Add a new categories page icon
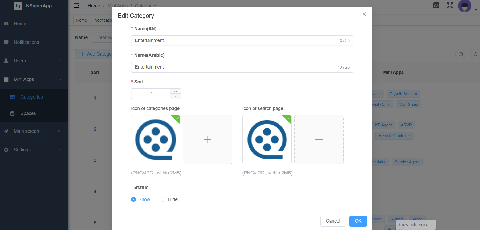This screenshot has height=230, width=480. 208,139
